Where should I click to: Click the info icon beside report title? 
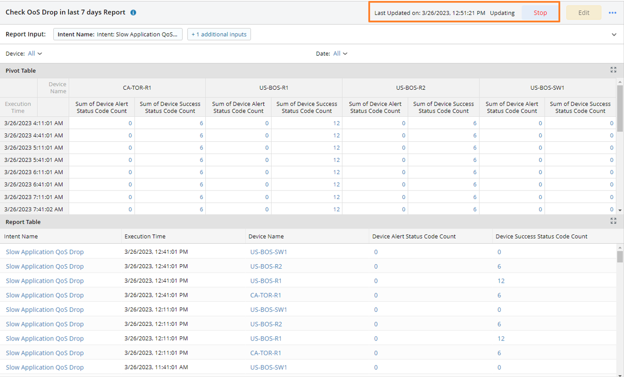133,13
